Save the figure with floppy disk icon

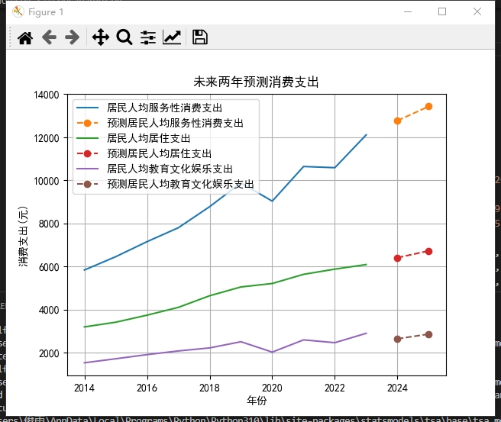pos(200,37)
